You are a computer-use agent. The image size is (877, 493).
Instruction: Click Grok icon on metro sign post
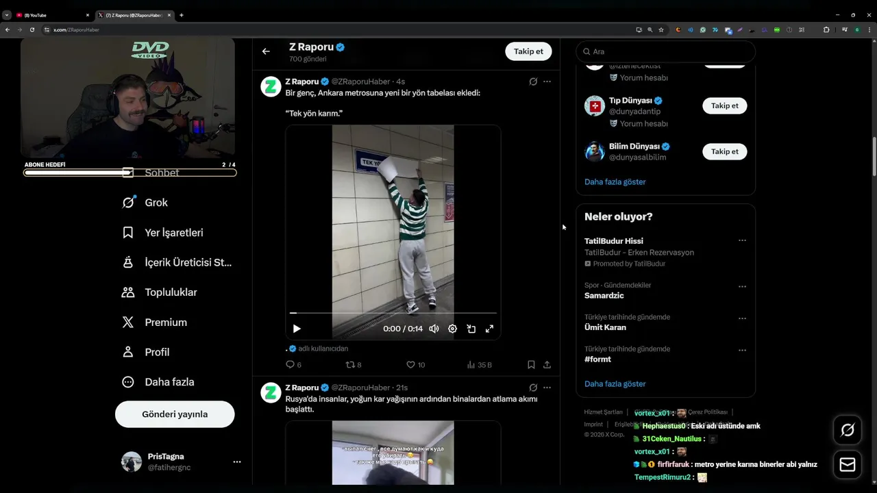533,81
